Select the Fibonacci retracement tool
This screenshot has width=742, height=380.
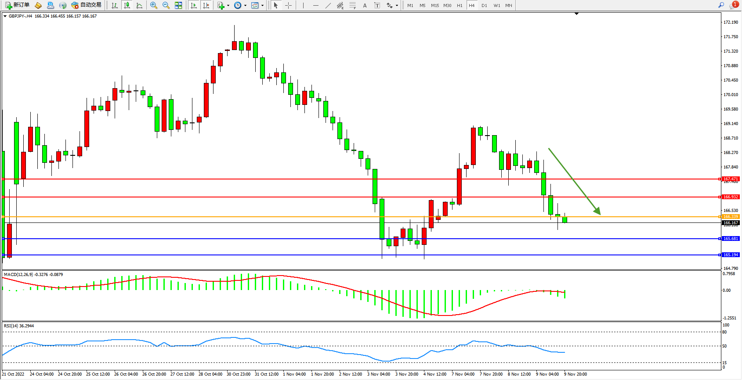point(353,5)
